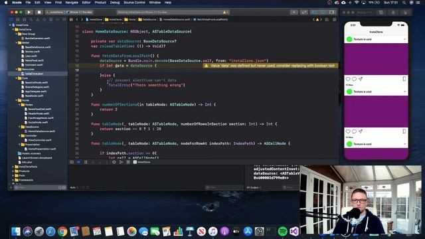
Task: Click the yellow warning message on line 18
Action: (272, 66)
